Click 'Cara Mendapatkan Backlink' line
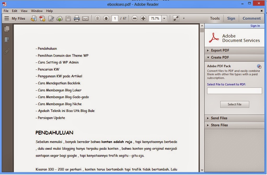This screenshot has width=267, height=175. [58, 83]
